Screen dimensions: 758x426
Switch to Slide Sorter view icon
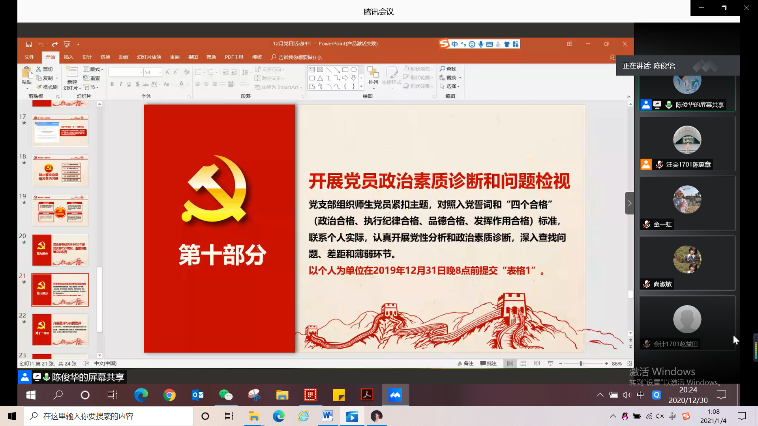(x=523, y=364)
